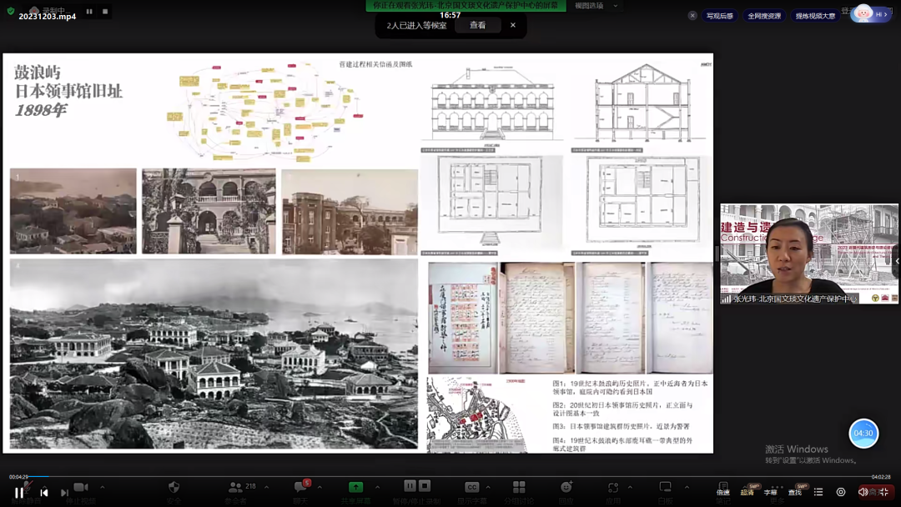Viewport: 901px width, 507px height.
Task: Skip to the next video
Action: pyautogui.click(x=64, y=493)
